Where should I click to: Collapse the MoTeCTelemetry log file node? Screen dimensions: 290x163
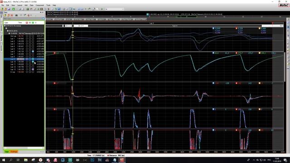click(x=9, y=34)
